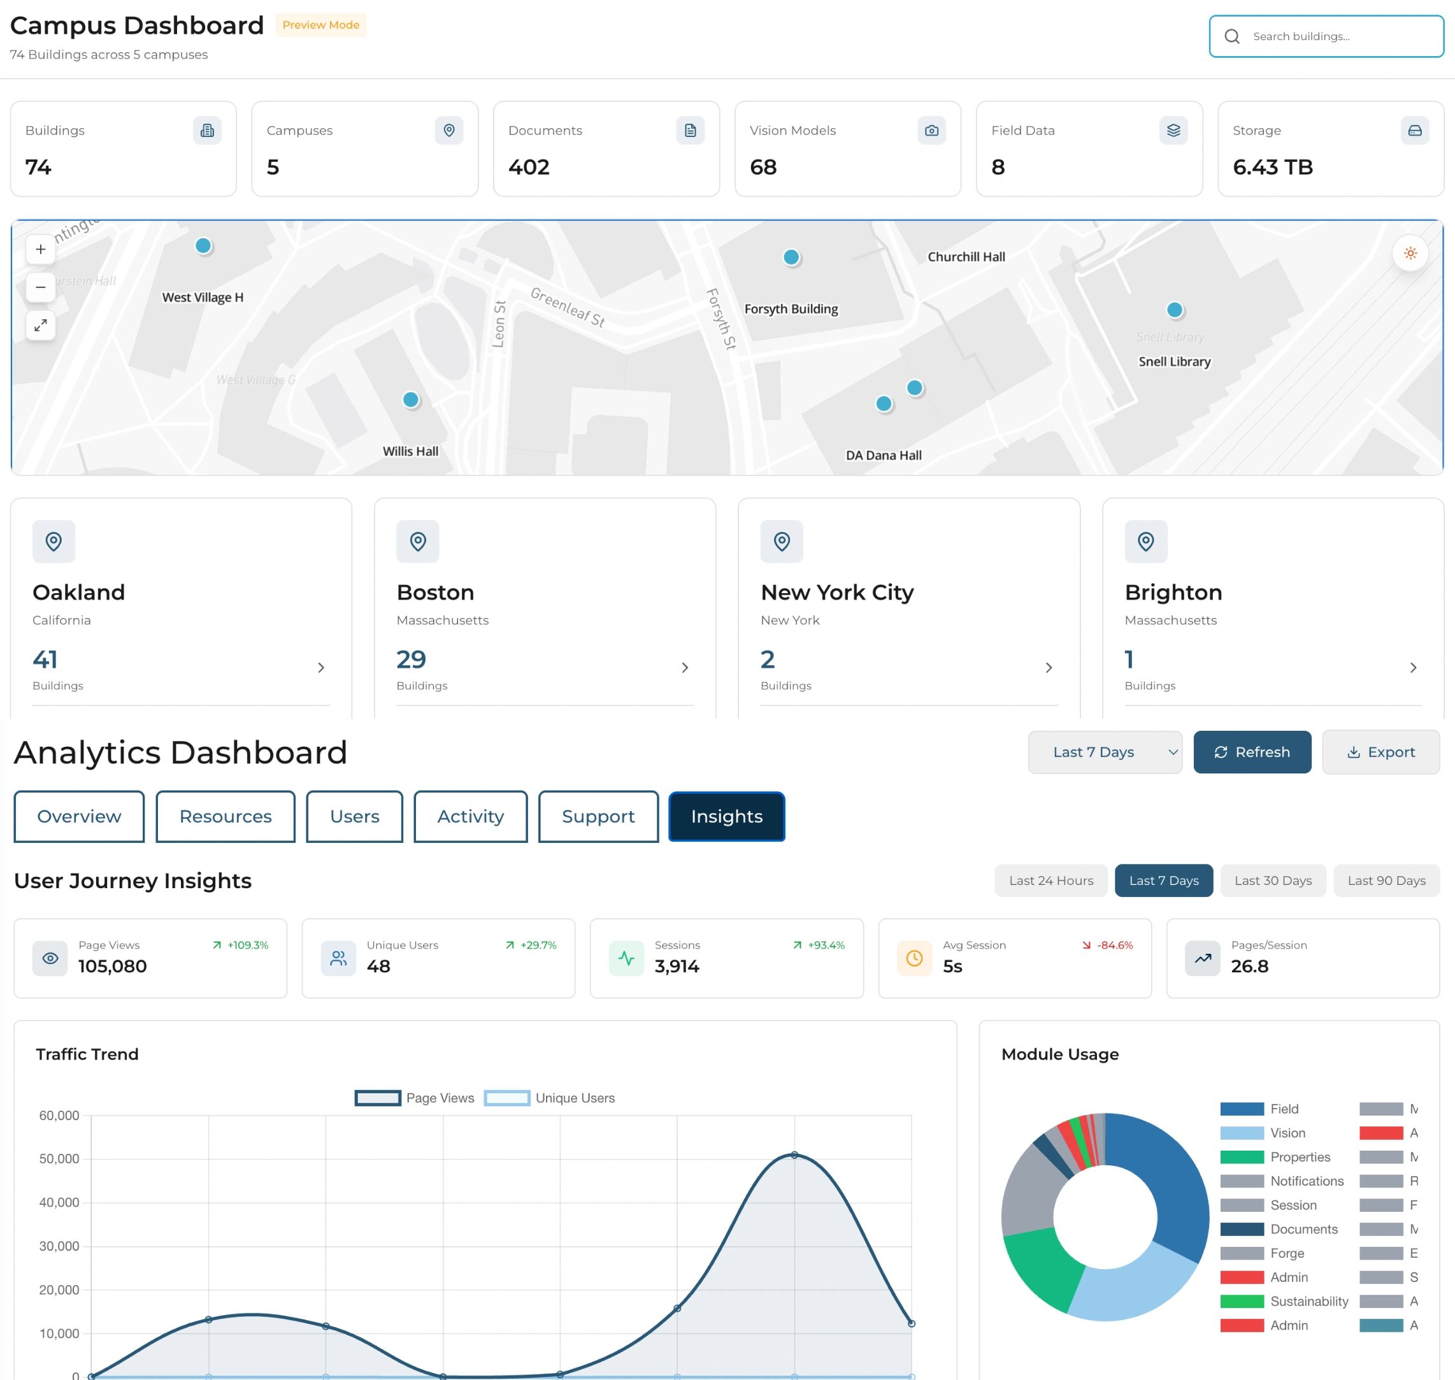The height and width of the screenshot is (1380, 1455).
Task: Click the Storage drive icon
Action: (1414, 130)
